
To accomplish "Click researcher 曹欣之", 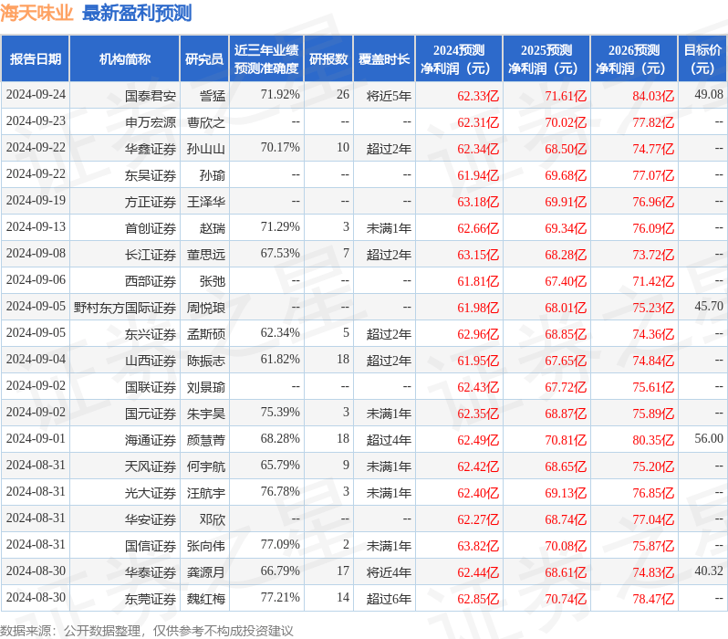I will (x=206, y=122).
